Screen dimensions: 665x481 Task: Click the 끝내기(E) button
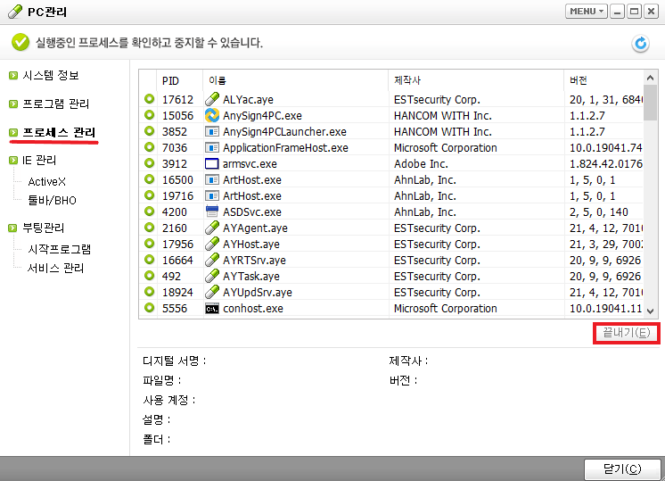click(x=627, y=333)
